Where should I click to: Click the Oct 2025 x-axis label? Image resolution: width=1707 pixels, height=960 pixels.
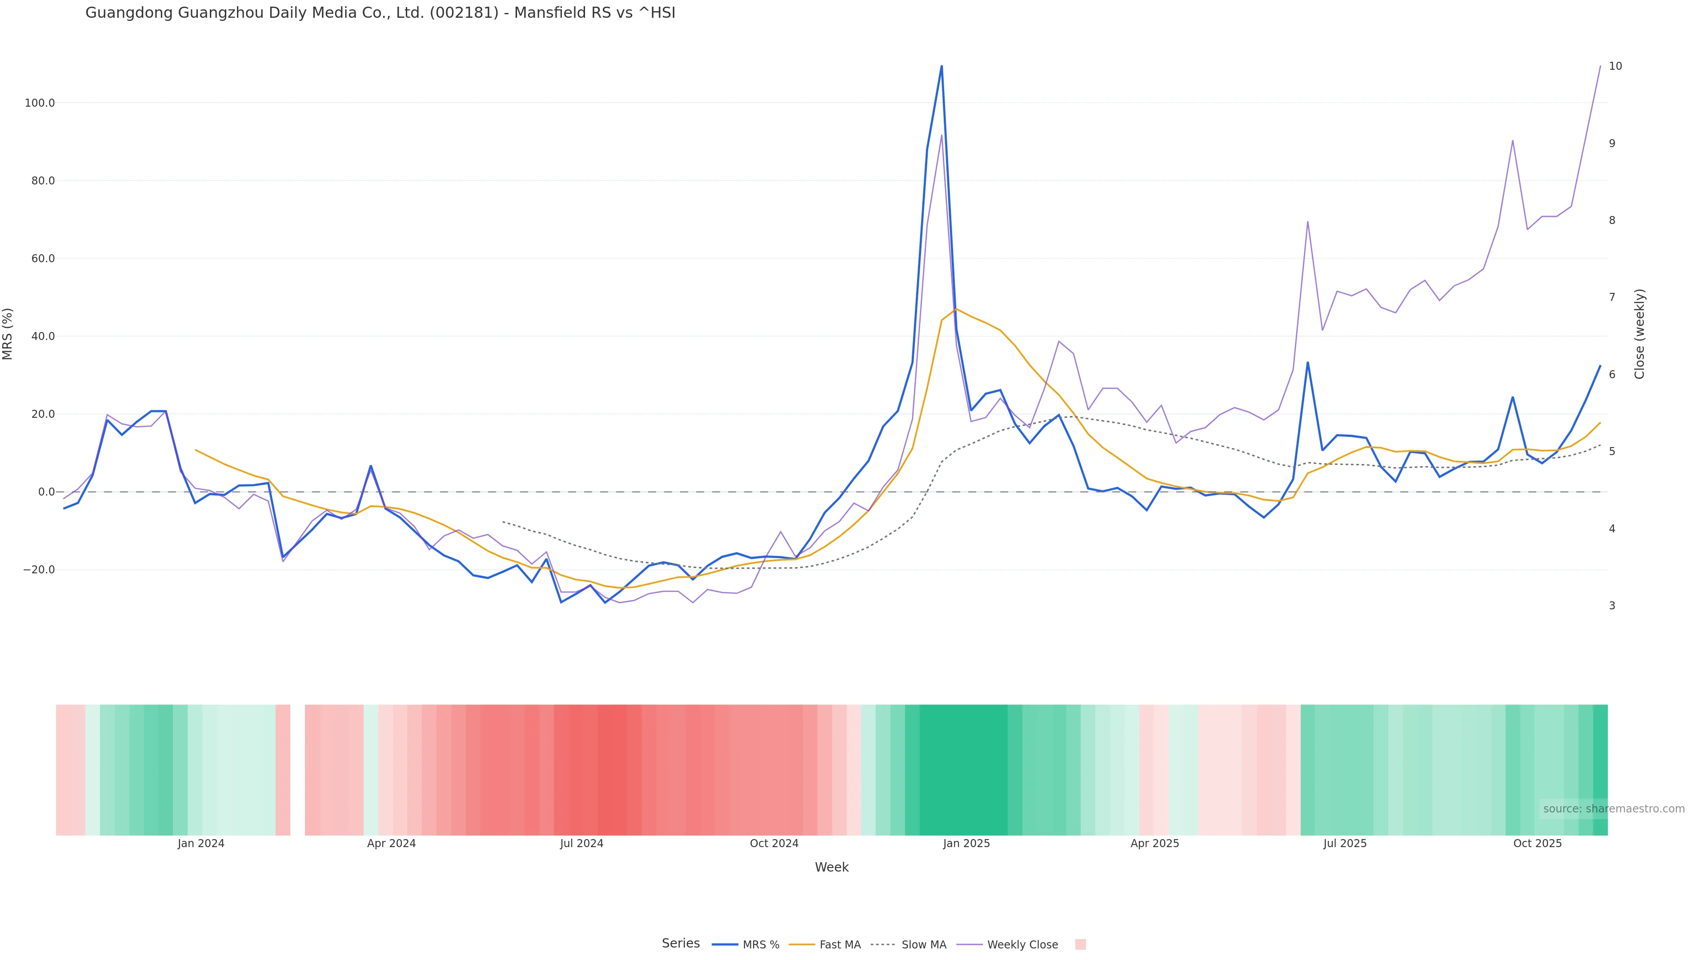1537,844
